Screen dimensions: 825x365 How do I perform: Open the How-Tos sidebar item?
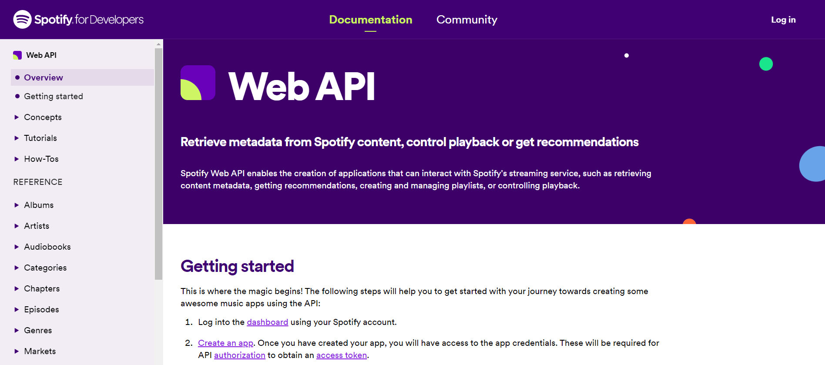(41, 159)
